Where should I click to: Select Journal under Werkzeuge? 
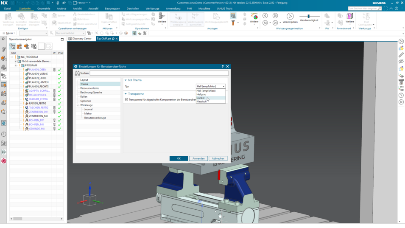pyautogui.click(x=88, y=110)
